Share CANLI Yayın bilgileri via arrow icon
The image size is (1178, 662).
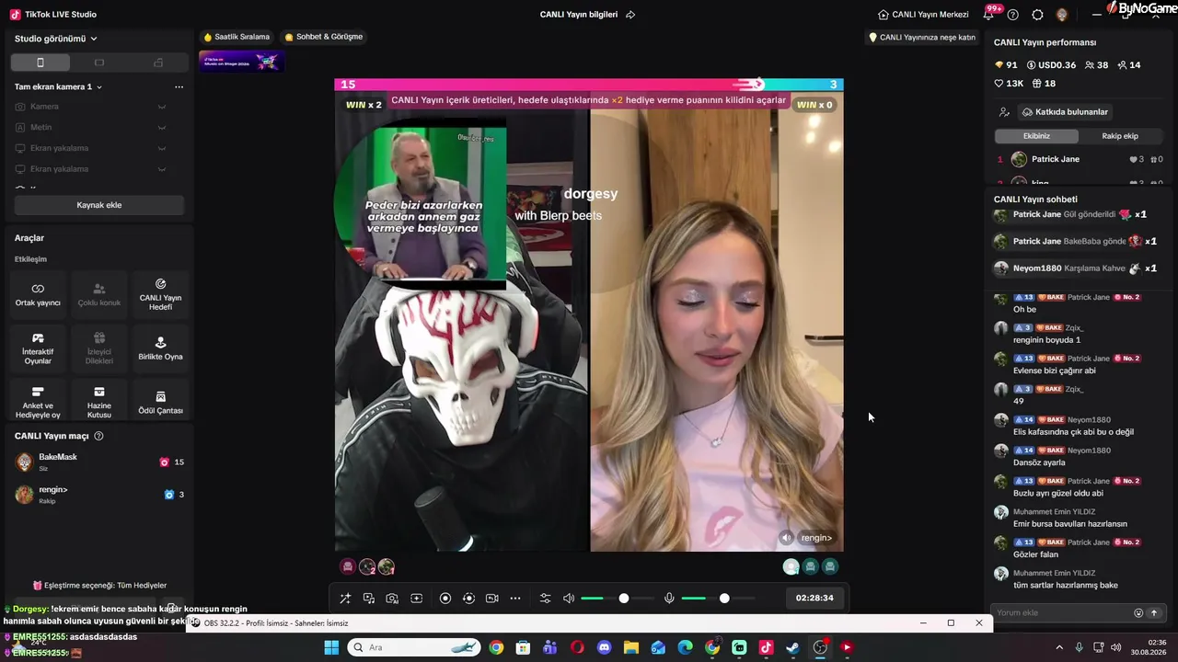click(x=630, y=15)
